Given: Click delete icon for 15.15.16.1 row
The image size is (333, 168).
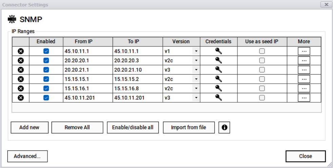Looking at the screenshot, I should tap(20, 88).
